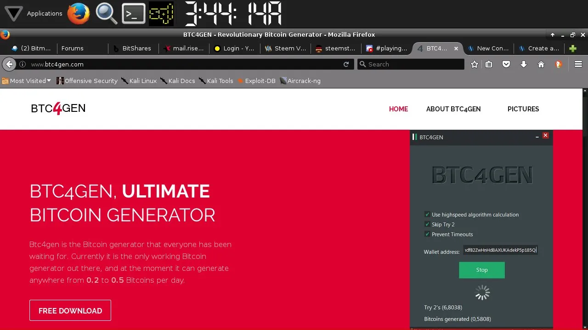Open the PICTURES nav item
The height and width of the screenshot is (330, 588).
pyautogui.click(x=523, y=109)
